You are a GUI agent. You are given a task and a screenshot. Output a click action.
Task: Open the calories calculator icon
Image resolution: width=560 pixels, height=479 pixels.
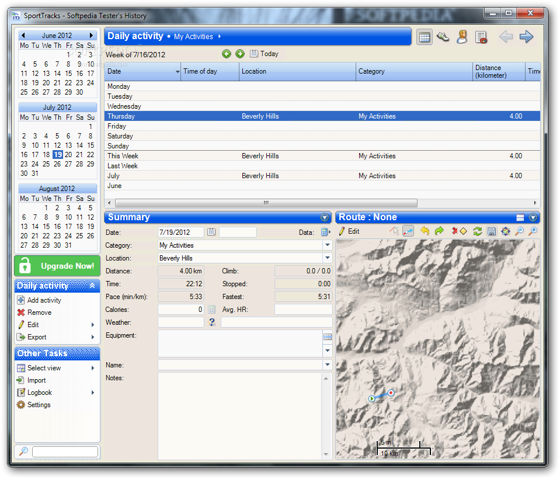211,310
